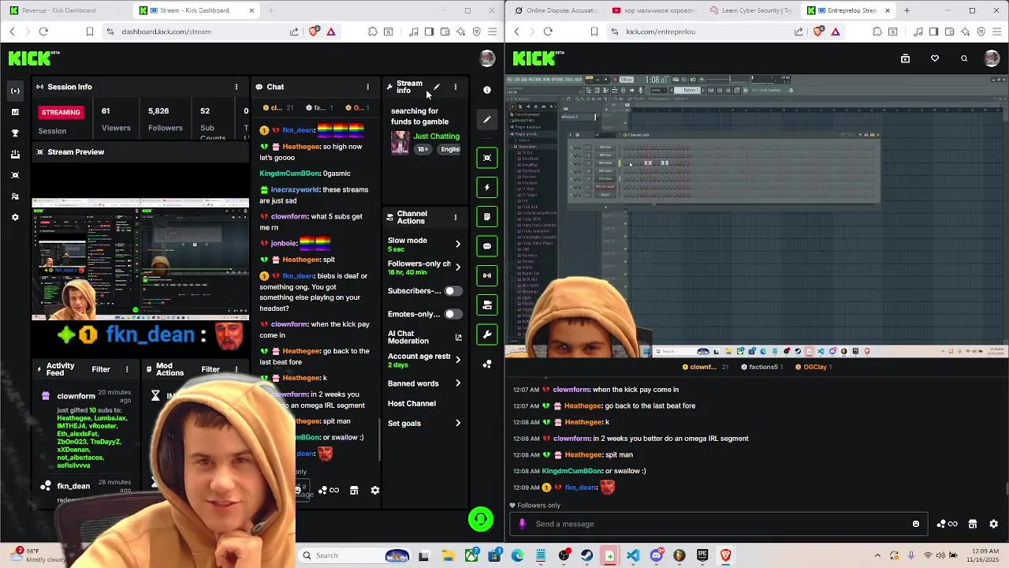
Task: Open Session Info panel three-dot menu
Action: point(236,87)
